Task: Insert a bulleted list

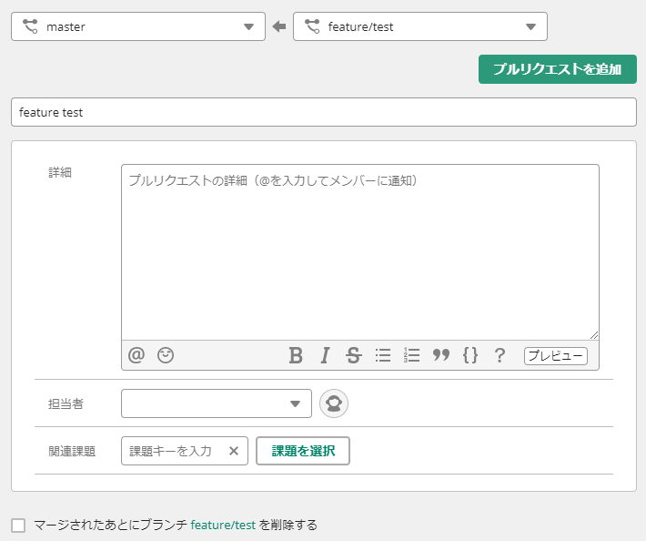Action: click(x=383, y=355)
